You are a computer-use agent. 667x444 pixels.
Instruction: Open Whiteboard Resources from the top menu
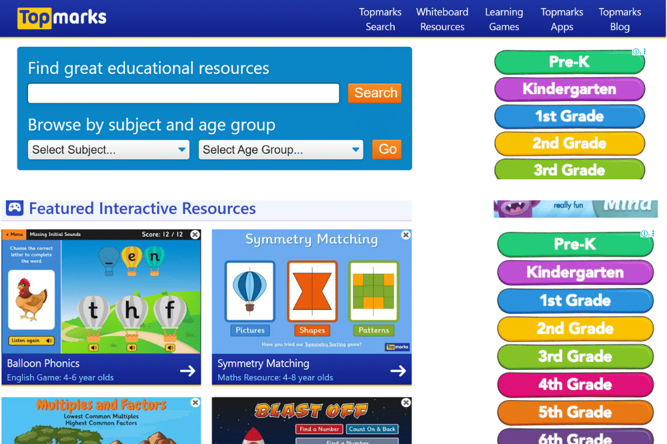click(442, 19)
